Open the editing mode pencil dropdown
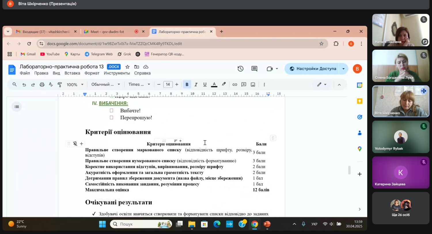Image resolution: width=432 pixels, height=234 pixels. pos(322,84)
